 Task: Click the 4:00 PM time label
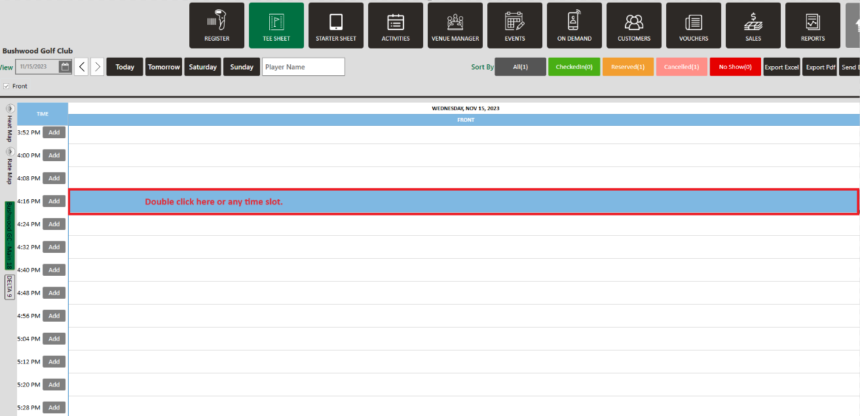click(x=29, y=155)
